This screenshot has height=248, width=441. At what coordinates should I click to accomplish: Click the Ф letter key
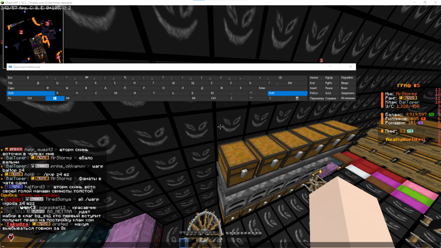pyautogui.click(x=55, y=88)
